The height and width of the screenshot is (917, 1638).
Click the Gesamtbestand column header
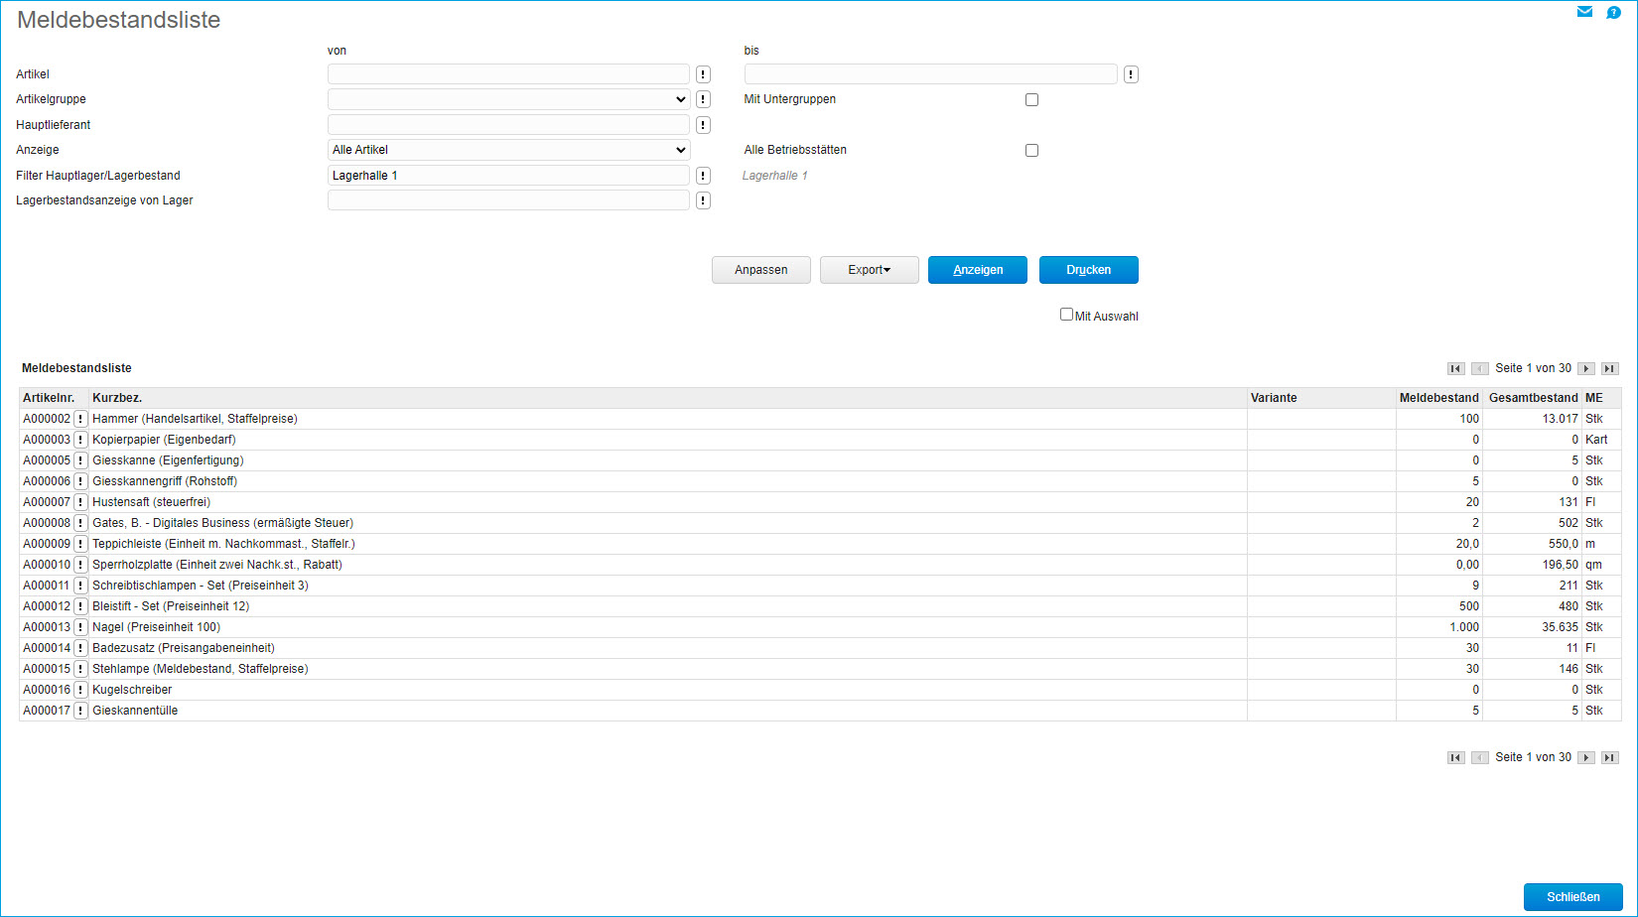pyautogui.click(x=1534, y=398)
